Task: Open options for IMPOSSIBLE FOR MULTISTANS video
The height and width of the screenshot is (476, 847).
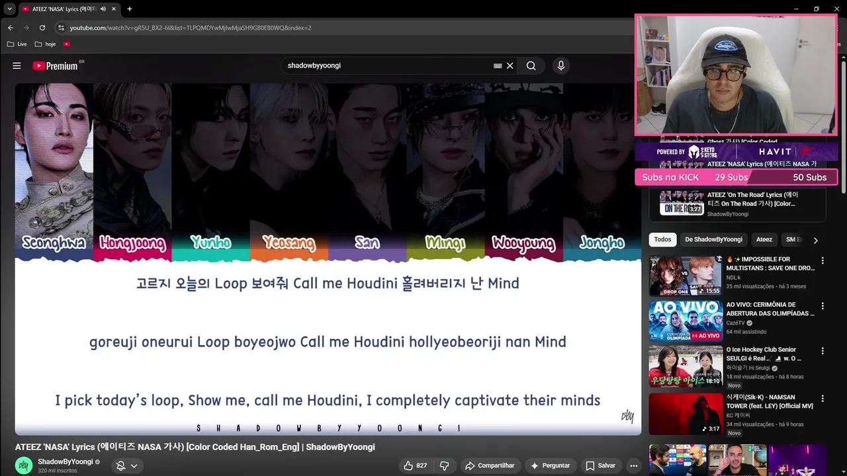Action: [823, 260]
